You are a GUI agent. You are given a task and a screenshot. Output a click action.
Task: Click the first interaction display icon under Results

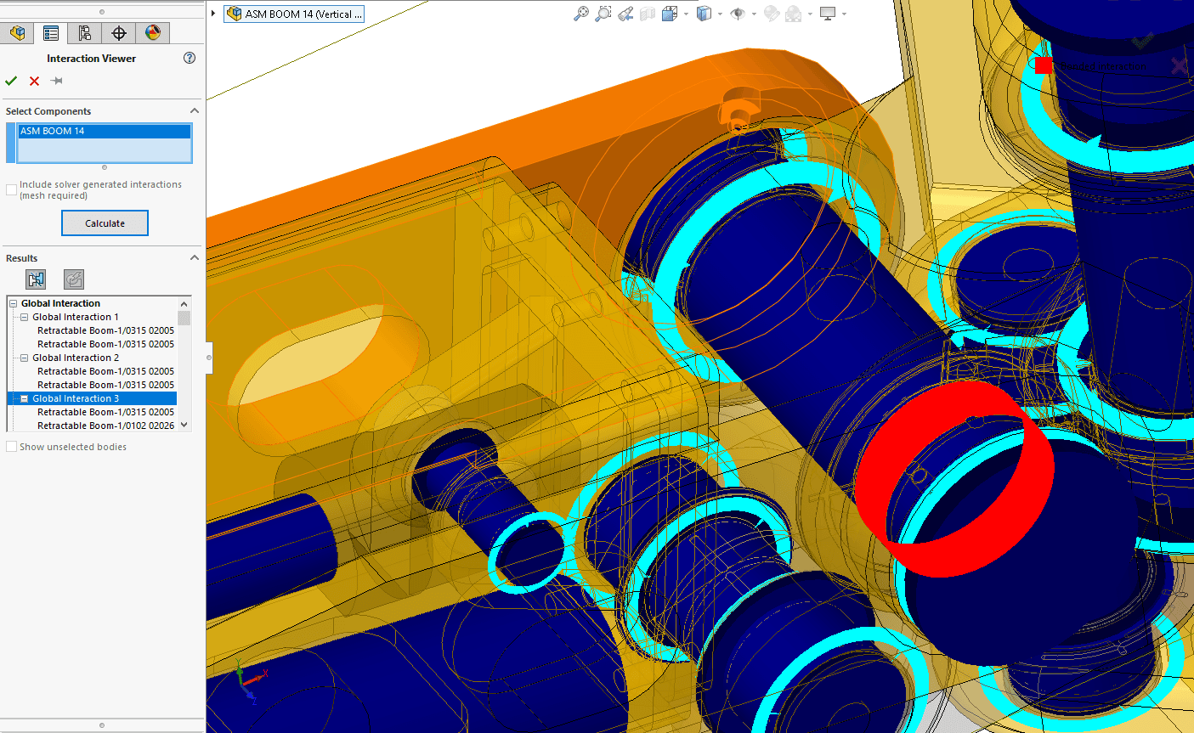tap(36, 279)
